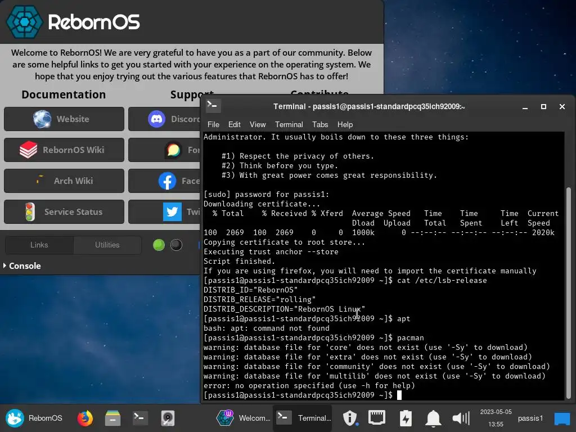576x432 pixels.
Task: Click the red book stack Wiki icon
Action: click(x=28, y=150)
